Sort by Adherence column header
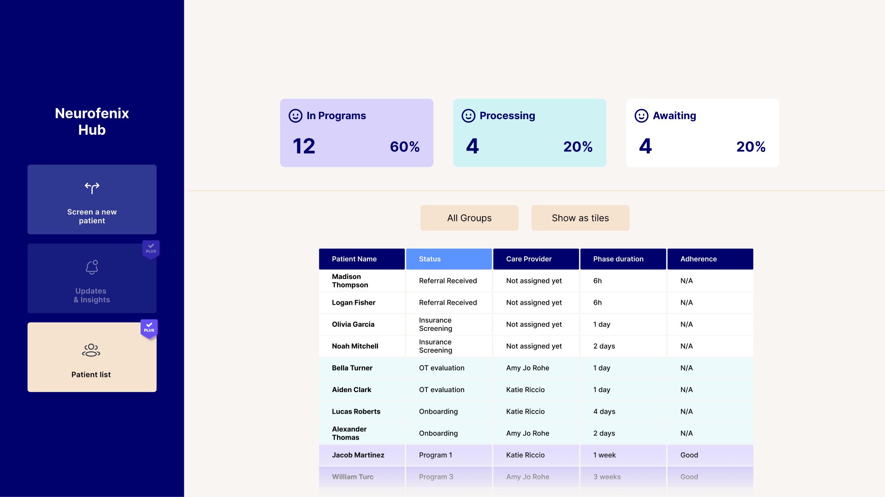885x497 pixels. coord(710,259)
